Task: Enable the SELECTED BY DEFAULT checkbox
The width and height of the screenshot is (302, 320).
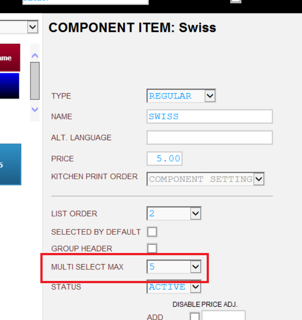Action: pyautogui.click(x=152, y=232)
